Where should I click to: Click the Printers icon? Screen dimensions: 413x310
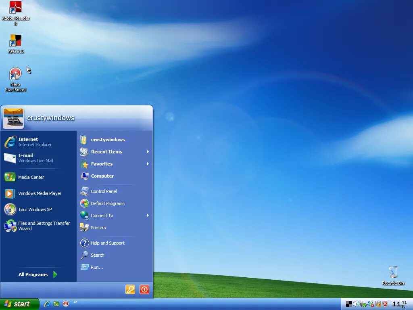pyautogui.click(x=84, y=228)
